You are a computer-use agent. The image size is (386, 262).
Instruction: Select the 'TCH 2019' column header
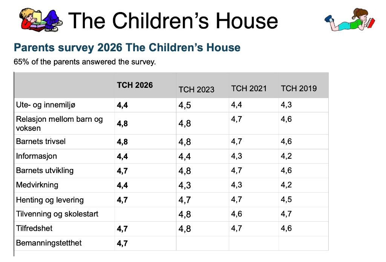pos(299,89)
